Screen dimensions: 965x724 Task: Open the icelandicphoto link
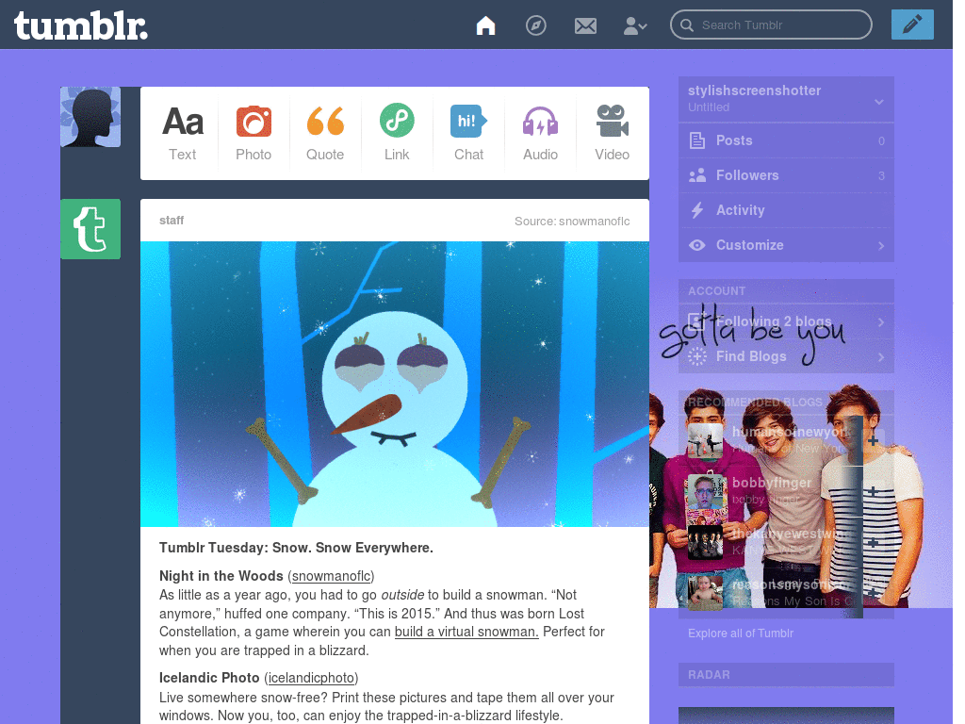[x=311, y=678]
